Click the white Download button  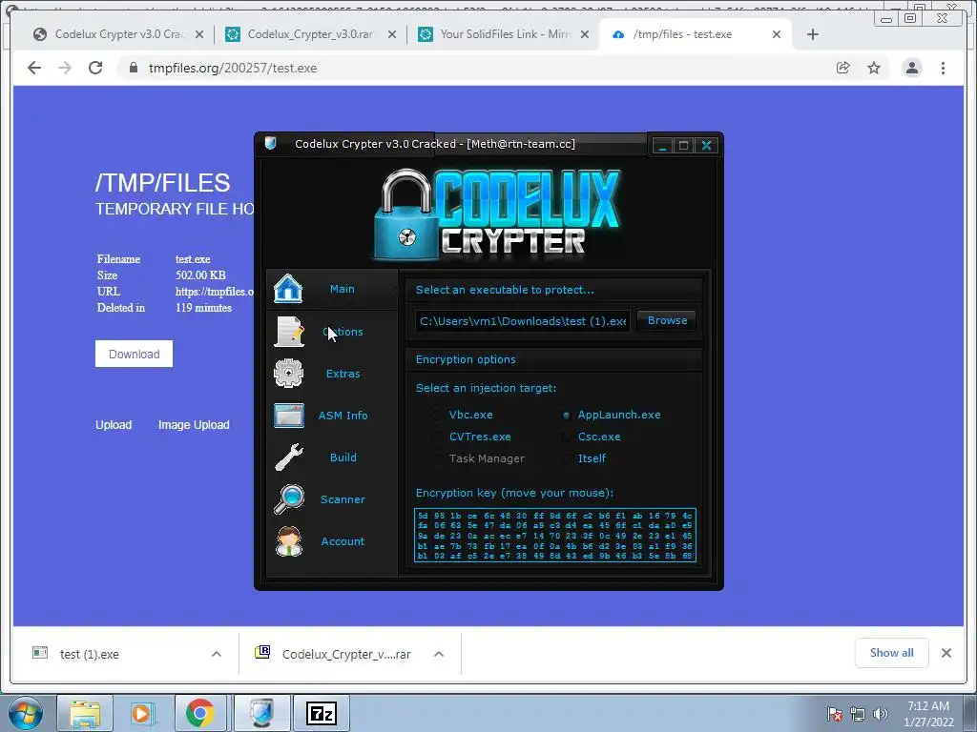(x=134, y=354)
